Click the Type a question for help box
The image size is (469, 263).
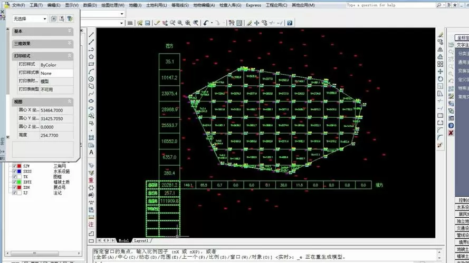[390, 5]
